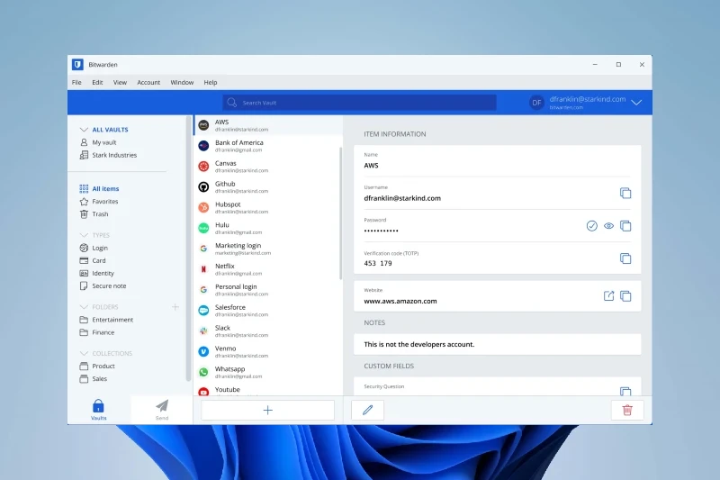
Task: Open the Vaults tab at bottom
Action: [99, 410]
